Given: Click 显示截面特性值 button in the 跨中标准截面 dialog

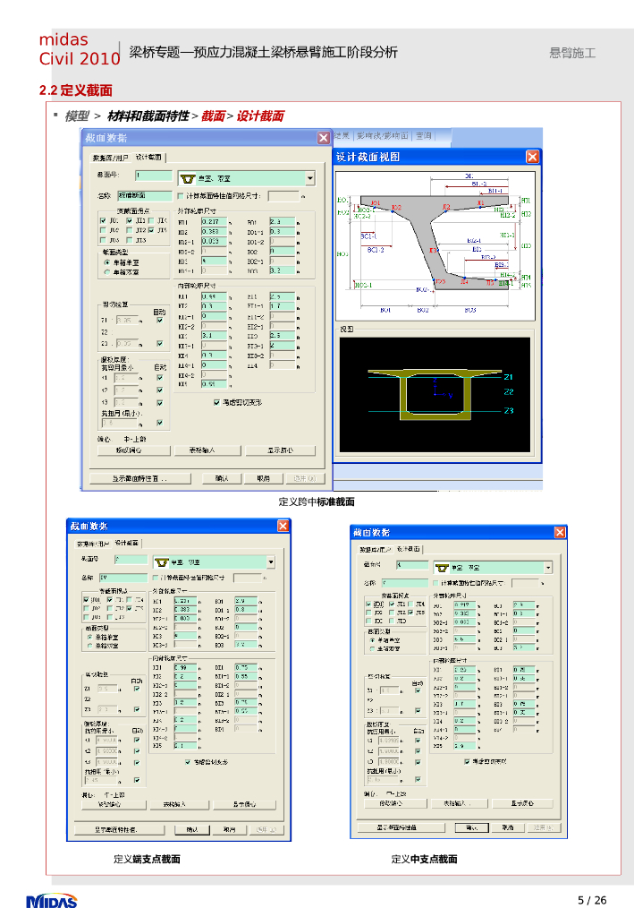Looking at the screenshot, I should tap(139, 478).
